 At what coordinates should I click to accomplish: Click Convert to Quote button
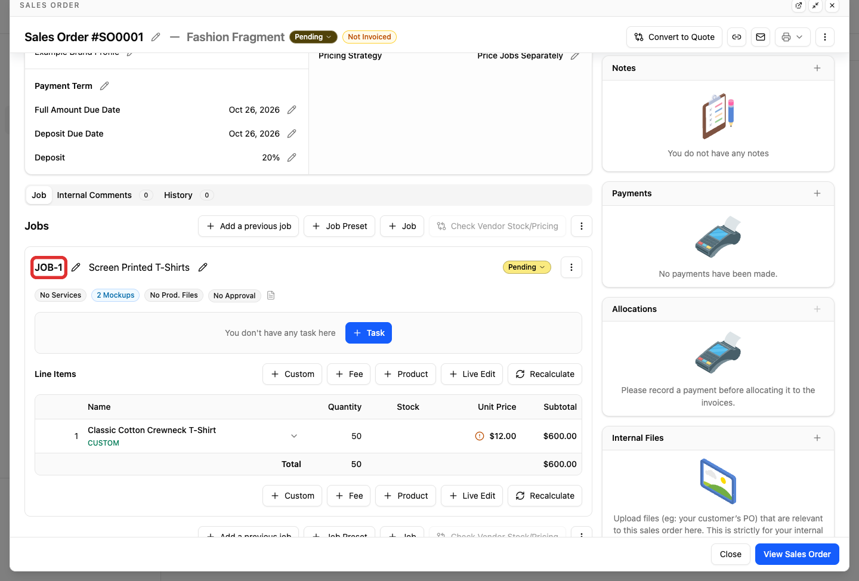click(x=674, y=37)
